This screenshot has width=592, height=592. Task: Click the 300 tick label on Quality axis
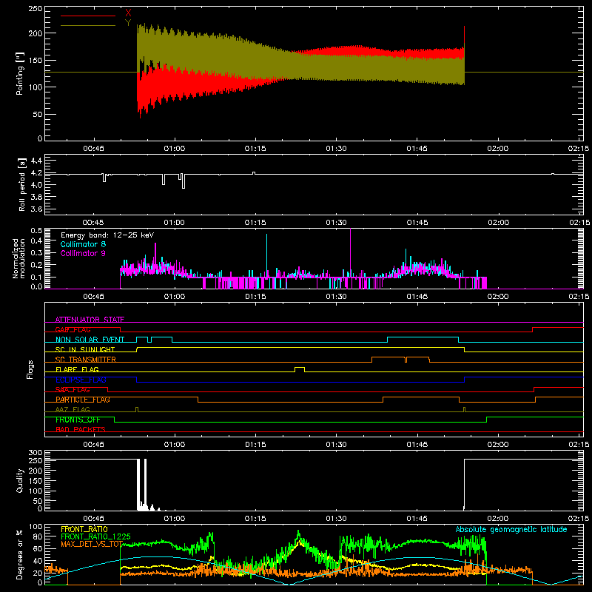(36, 453)
